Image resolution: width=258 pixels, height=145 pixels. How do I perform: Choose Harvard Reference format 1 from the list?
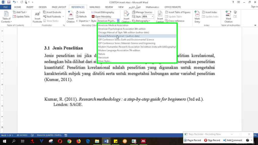pos(119,36)
